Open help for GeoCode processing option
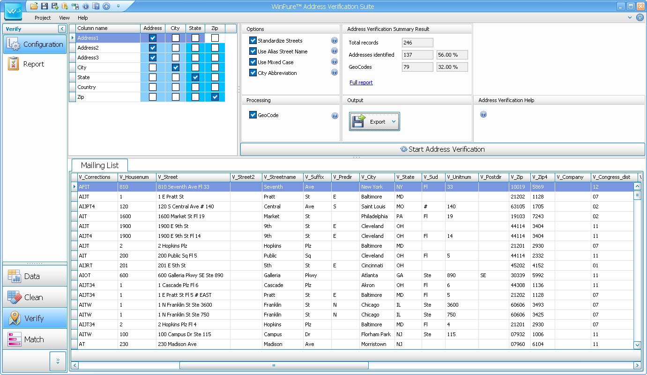The width and height of the screenshot is (647, 375). (x=335, y=116)
